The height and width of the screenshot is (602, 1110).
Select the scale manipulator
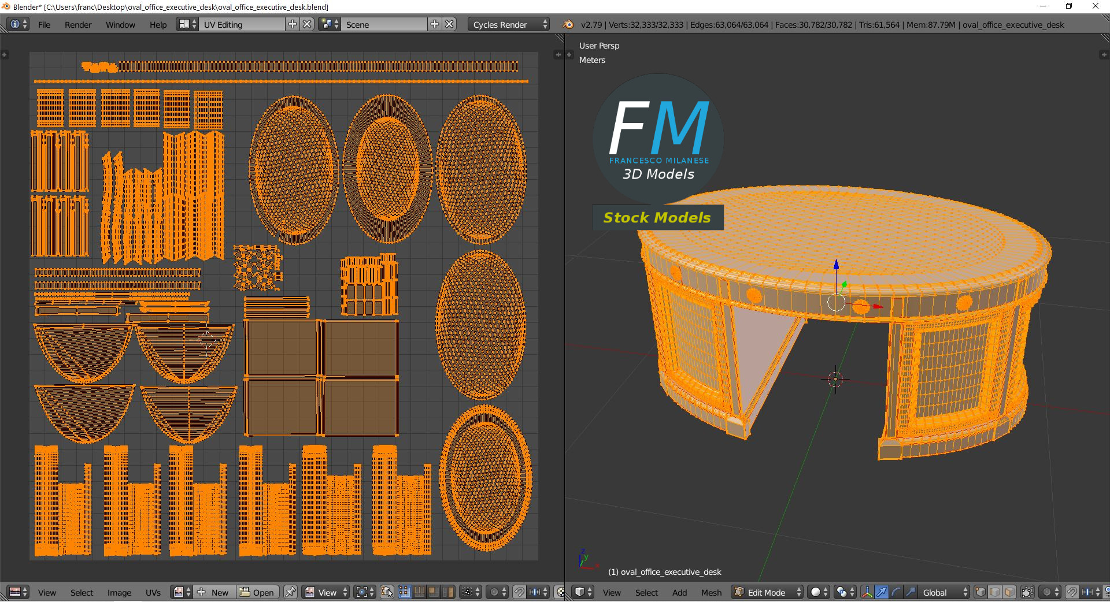click(910, 592)
